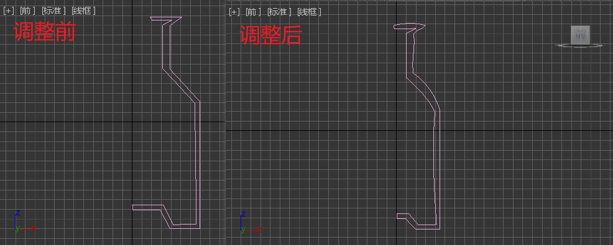Click the axis tripod in the right viewport
This screenshot has height=245, width=613.
coord(250,223)
